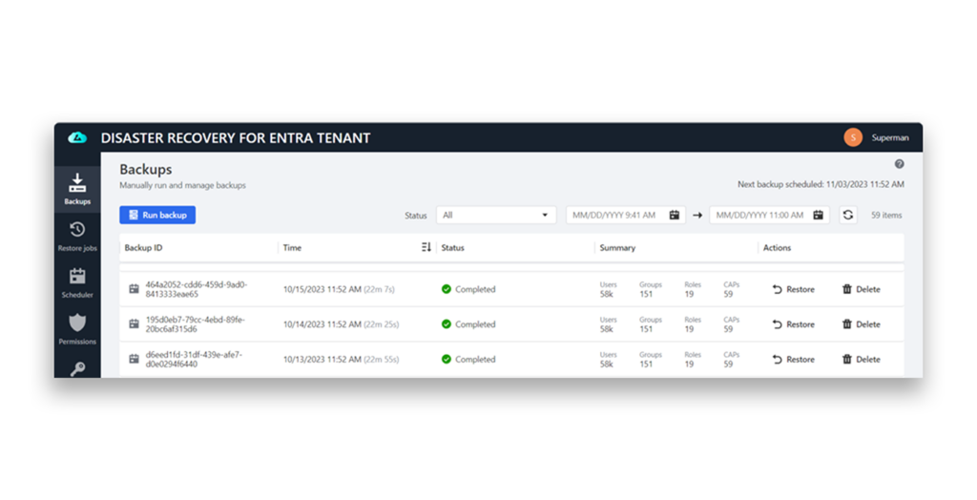Click the Run backup button

157,216
